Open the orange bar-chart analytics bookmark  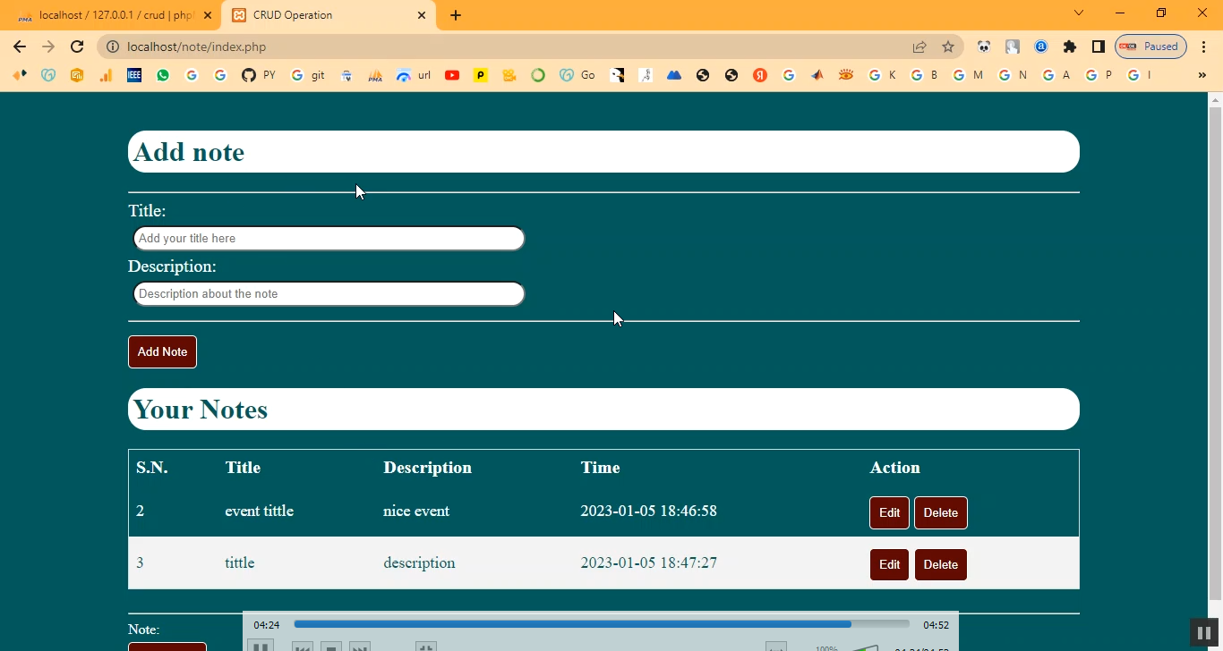(x=106, y=75)
